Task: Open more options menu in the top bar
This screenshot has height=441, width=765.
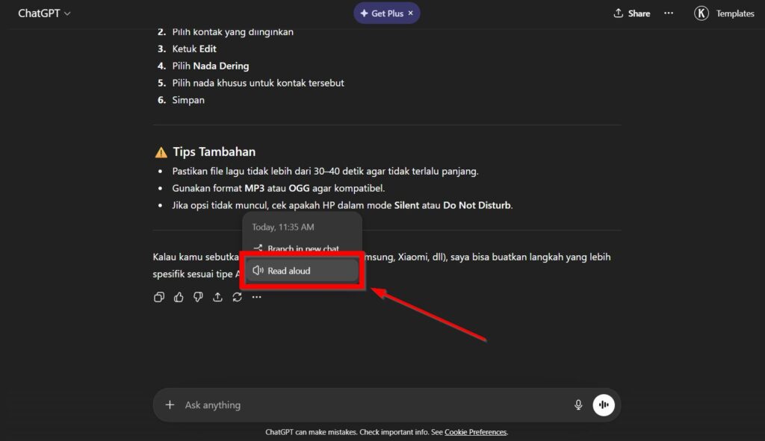Action: (x=669, y=13)
